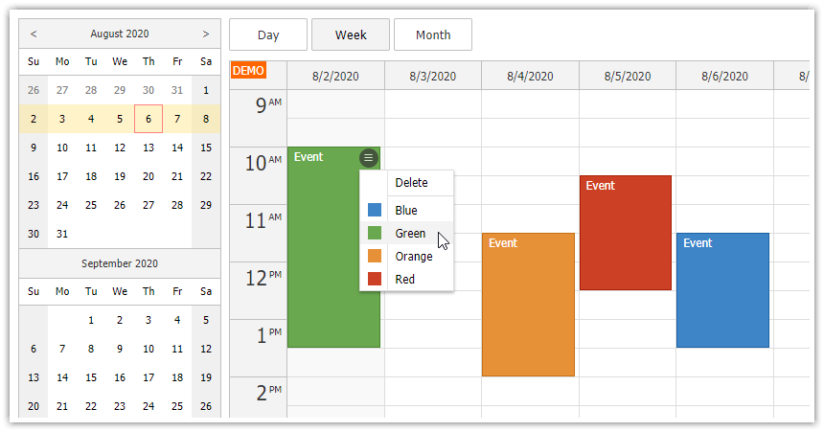Switch to Day view
Screen dimensions: 824x432
point(268,34)
